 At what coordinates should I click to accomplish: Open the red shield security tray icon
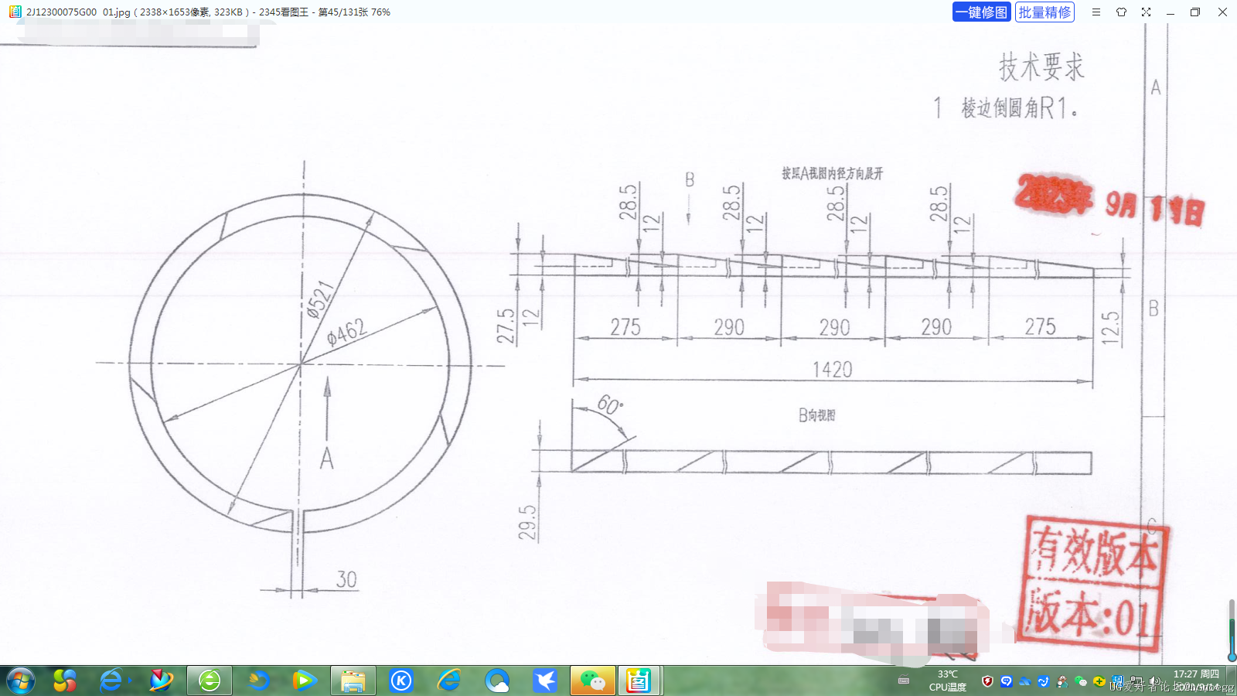pos(987,681)
